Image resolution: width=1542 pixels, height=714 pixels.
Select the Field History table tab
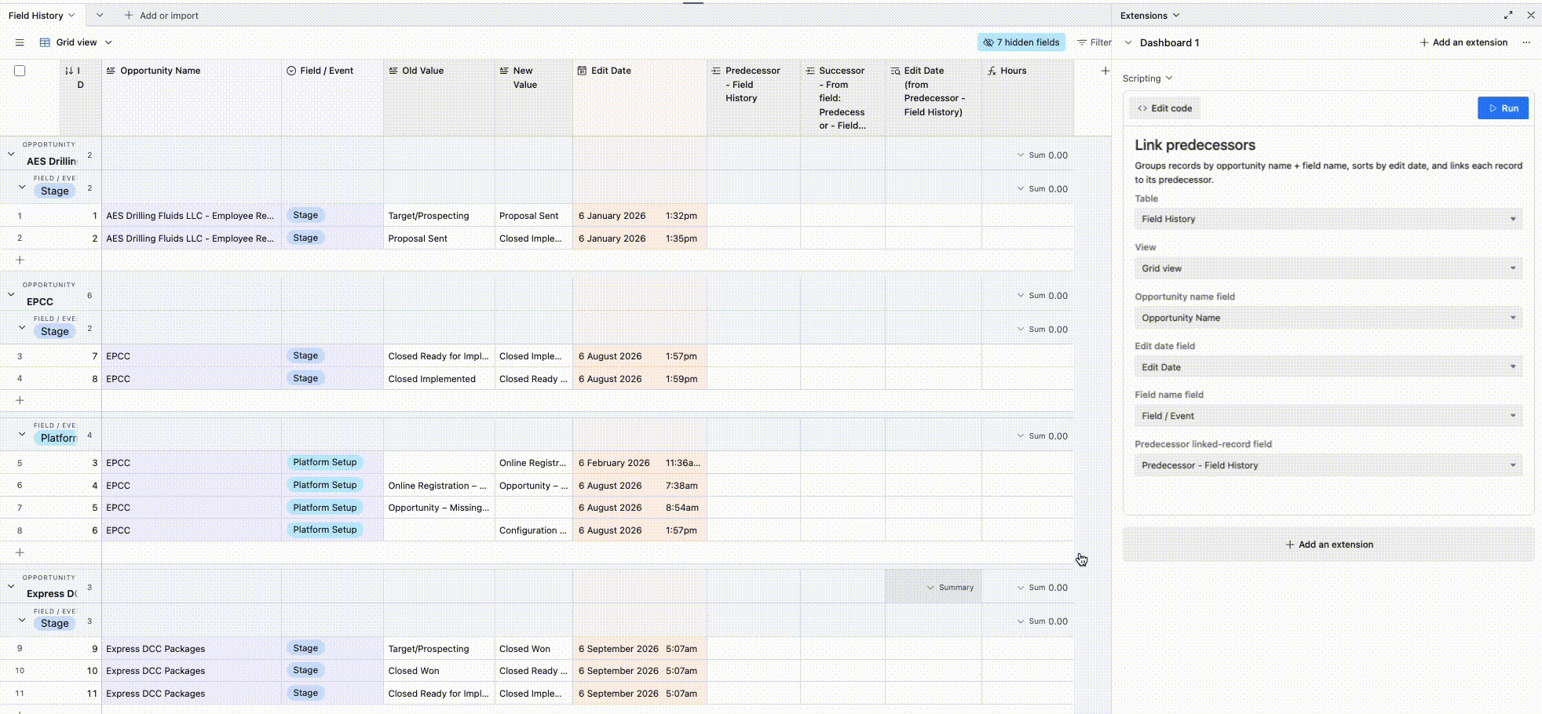35,15
